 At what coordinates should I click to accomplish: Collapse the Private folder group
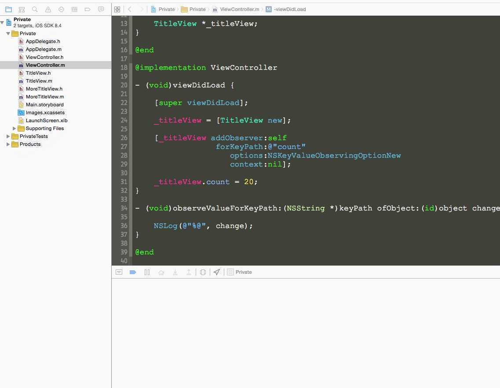click(8, 33)
